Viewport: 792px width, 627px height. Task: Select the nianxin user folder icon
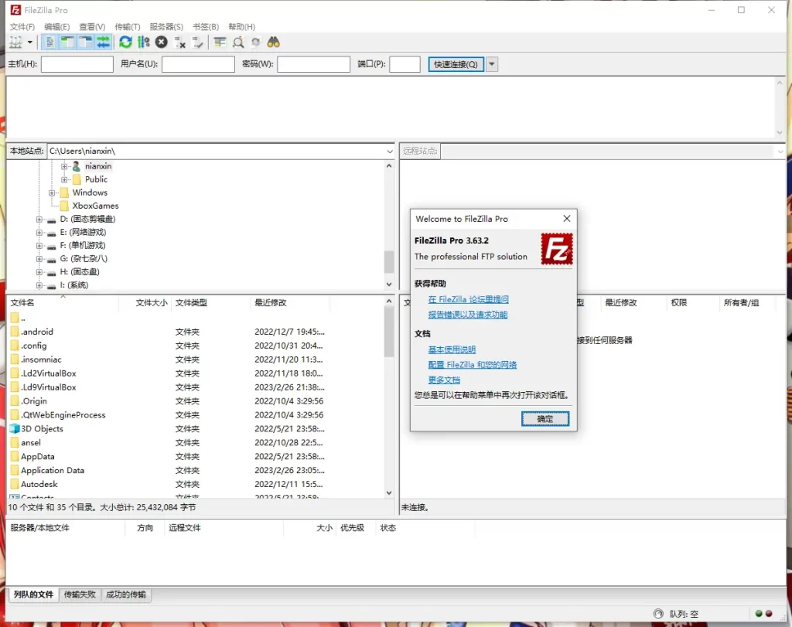tap(77, 166)
